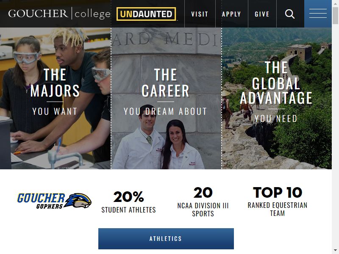
Task: Select Apply in the top navigation
Action: pyautogui.click(x=231, y=14)
